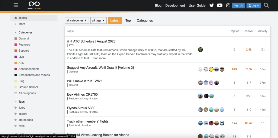Select Announcements category in sidebar
The height and width of the screenshot is (138, 278).
pyautogui.click(x=29, y=69)
